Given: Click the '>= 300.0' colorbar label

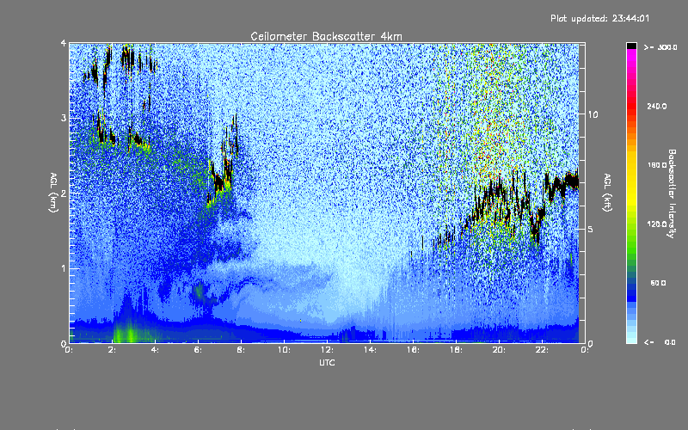Looking at the screenshot, I should coord(660,47).
